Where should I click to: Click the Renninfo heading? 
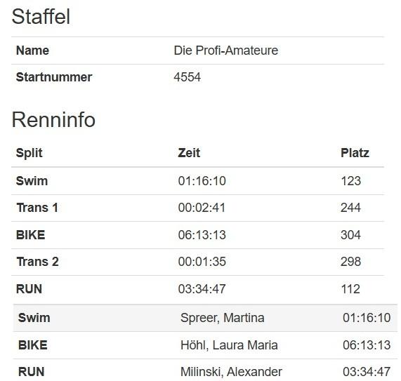[x=53, y=119]
